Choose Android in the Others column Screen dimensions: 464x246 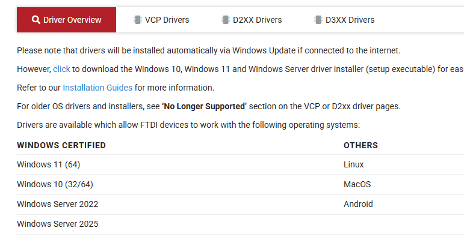click(x=358, y=204)
